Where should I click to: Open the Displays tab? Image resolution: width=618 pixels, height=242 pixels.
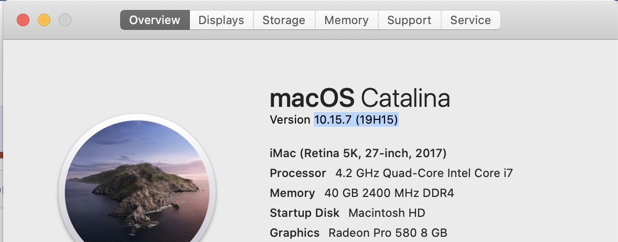[221, 20]
